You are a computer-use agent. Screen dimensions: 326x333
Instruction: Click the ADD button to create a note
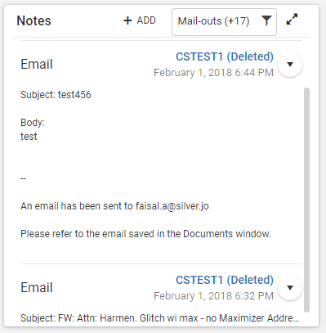coord(140,20)
